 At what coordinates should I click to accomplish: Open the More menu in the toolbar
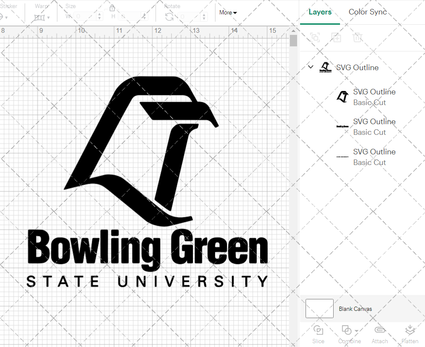[x=228, y=13]
